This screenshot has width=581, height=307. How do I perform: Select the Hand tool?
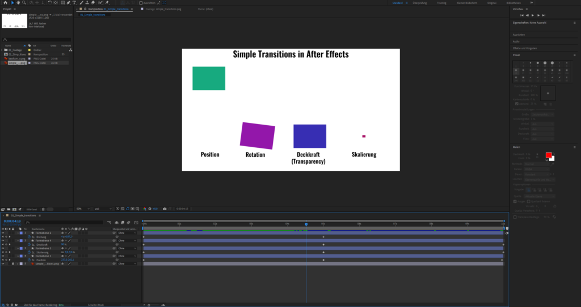pos(19,3)
